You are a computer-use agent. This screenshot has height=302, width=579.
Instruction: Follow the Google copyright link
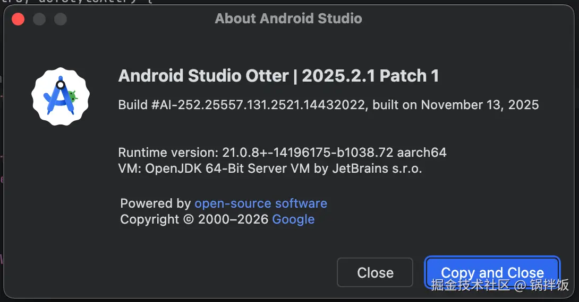coord(293,219)
